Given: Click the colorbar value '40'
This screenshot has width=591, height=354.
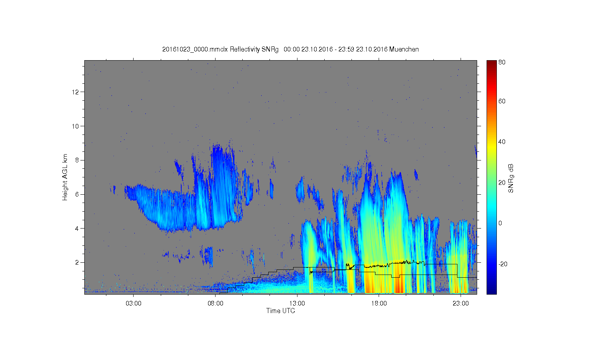Looking at the screenshot, I should point(502,142).
